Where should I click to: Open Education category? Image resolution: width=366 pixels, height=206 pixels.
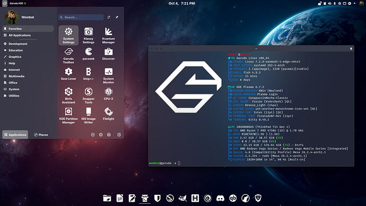click(x=28, y=50)
